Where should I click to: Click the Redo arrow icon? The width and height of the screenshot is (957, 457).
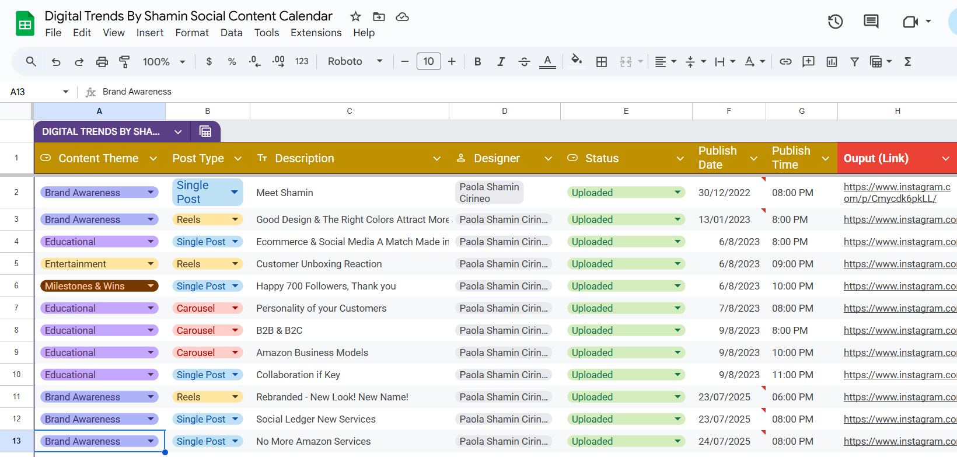79,61
